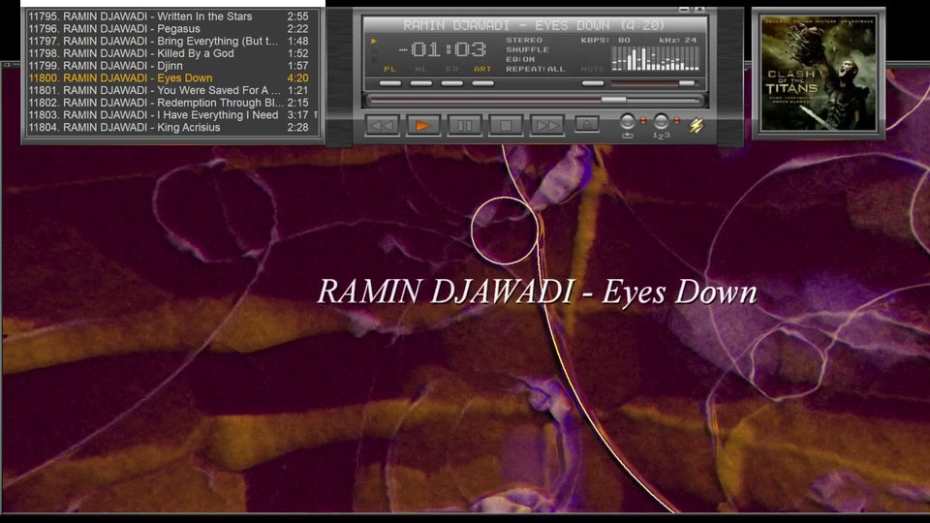Select highlighted playlist track Eyes Down
The image size is (930, 523).
169,78
